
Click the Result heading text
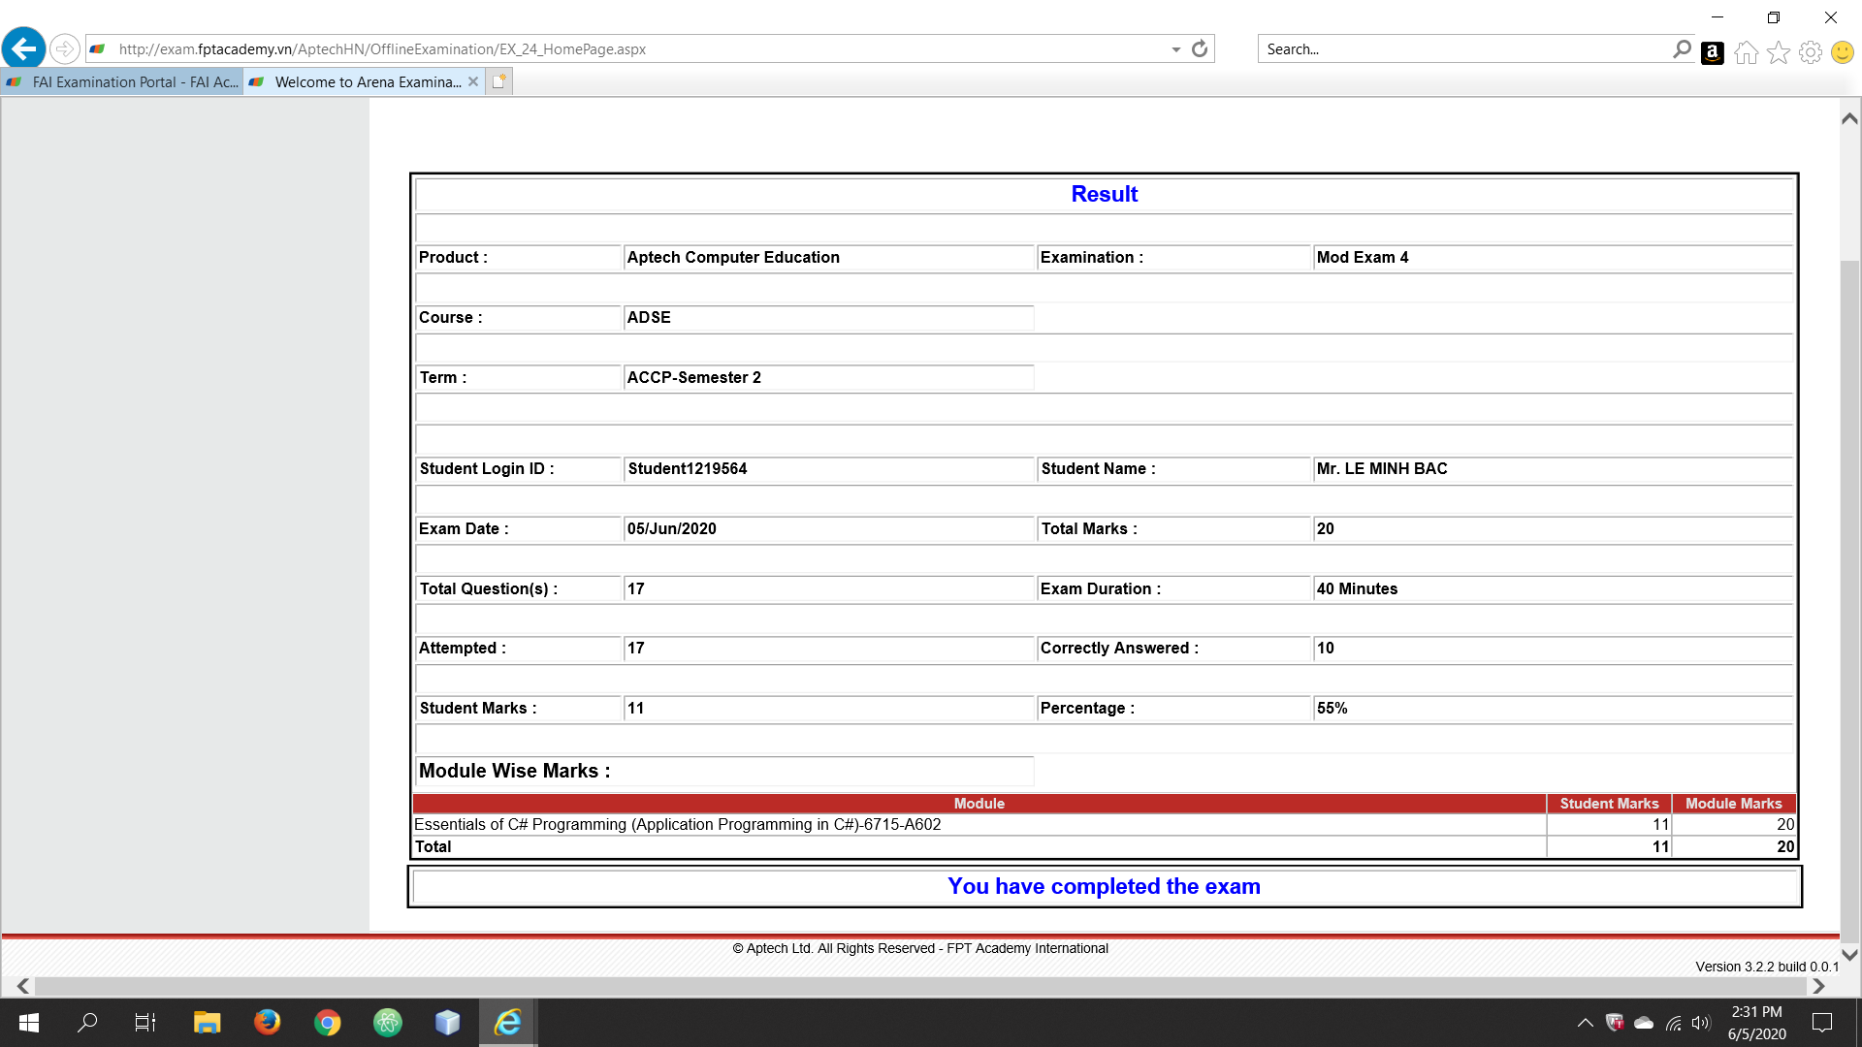pyautogui.click(x=1104, y=194)
